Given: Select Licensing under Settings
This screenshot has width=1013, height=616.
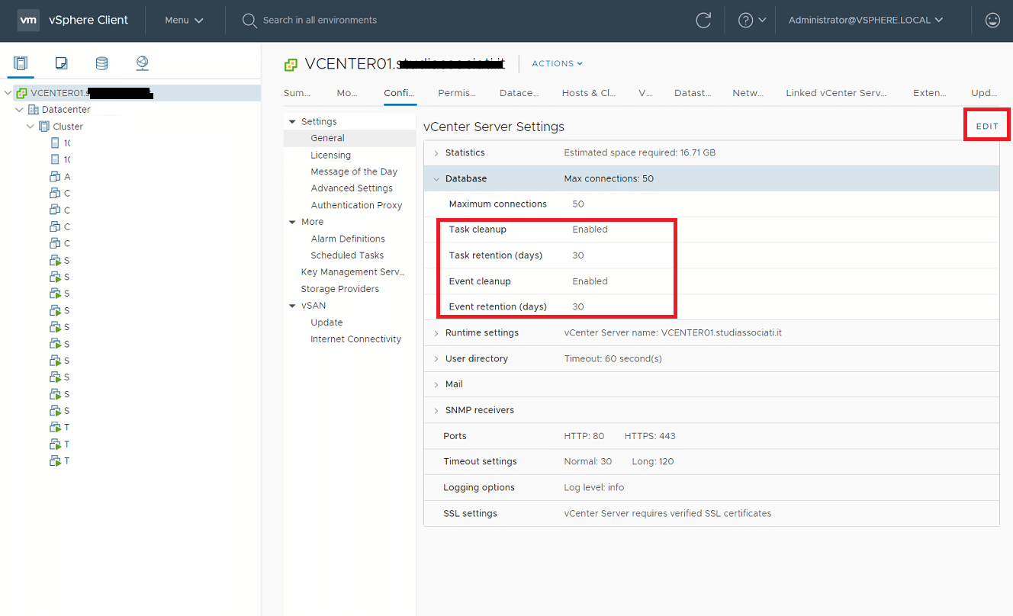Looking at the screenshot, I should coord(331,156).
